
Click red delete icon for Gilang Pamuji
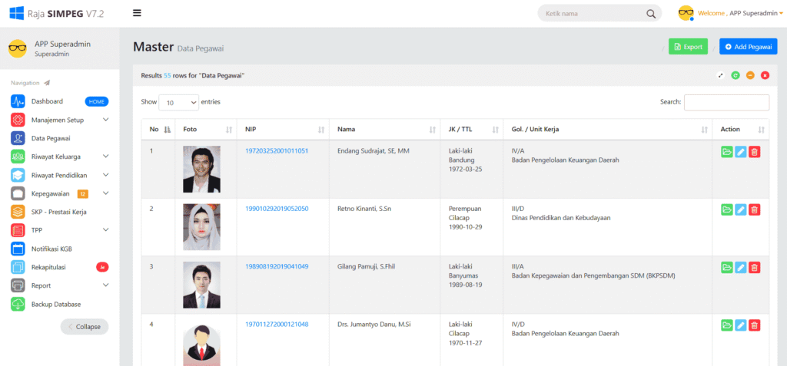pyautogui.click(x=755, y=267)
